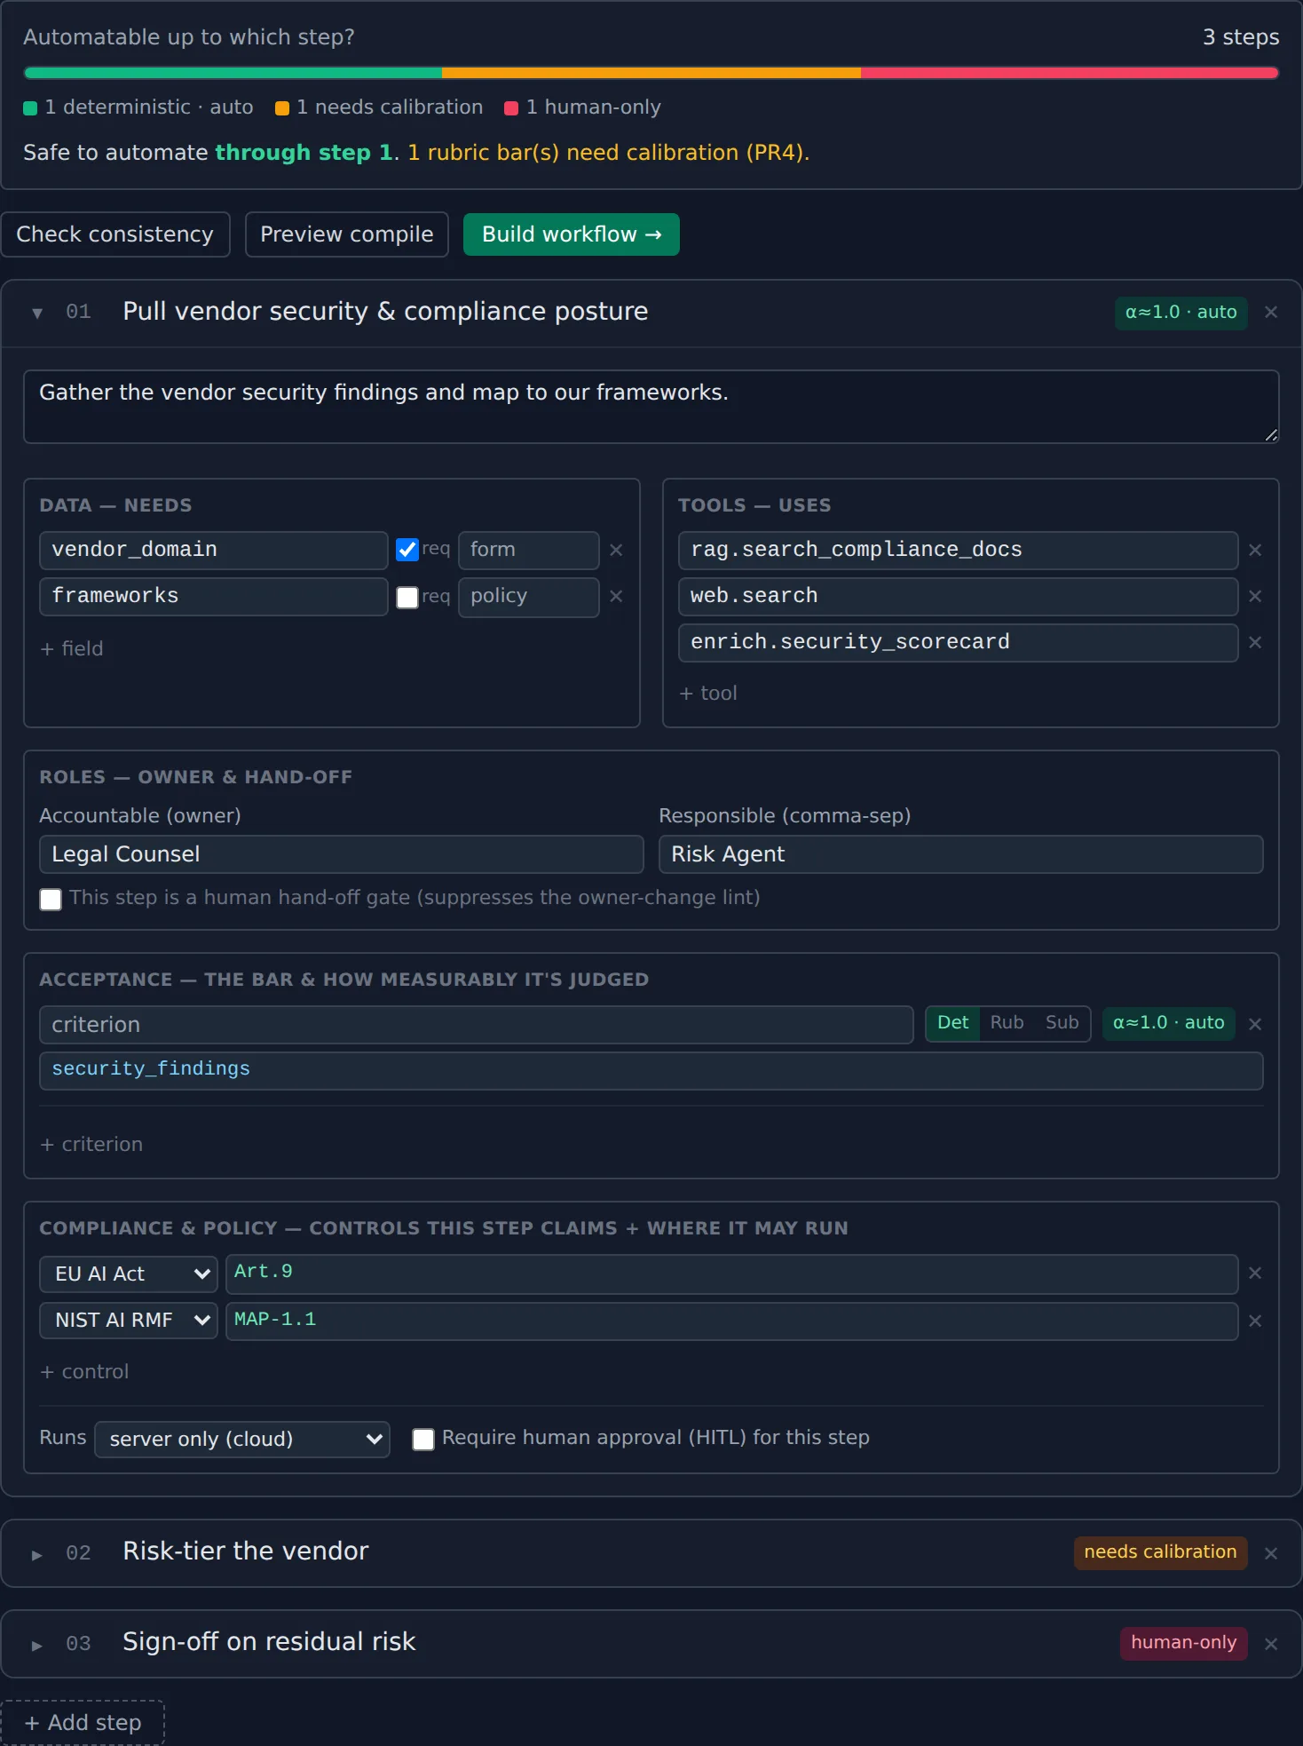Delete the acceptance criterion row
1303x1746 pixels.
click(1255, 1025)
